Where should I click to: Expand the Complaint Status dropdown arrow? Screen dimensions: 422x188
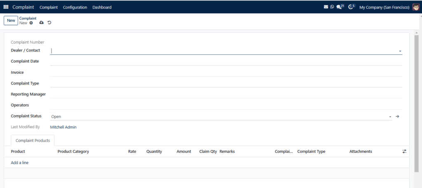point(390,117)
